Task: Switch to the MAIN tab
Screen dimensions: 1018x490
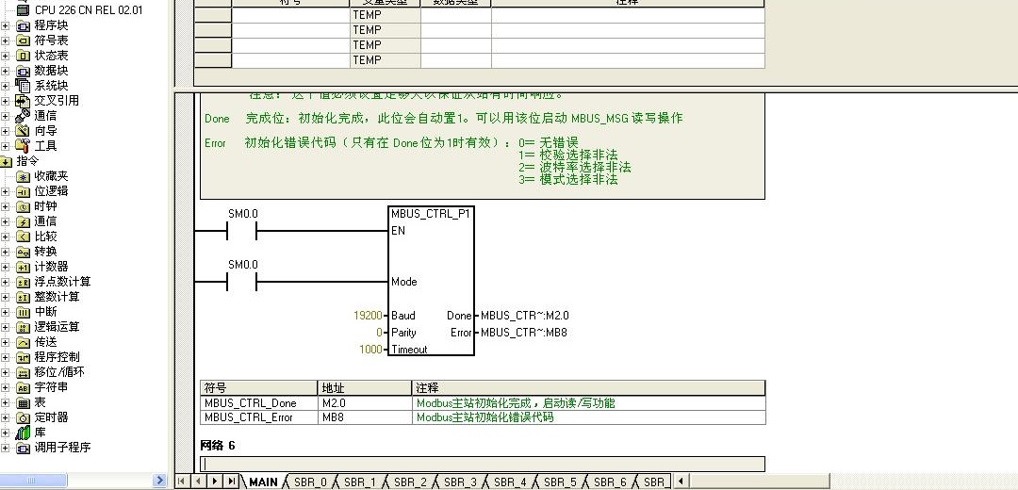Action: pyautogui.click(x=263, y=482)
